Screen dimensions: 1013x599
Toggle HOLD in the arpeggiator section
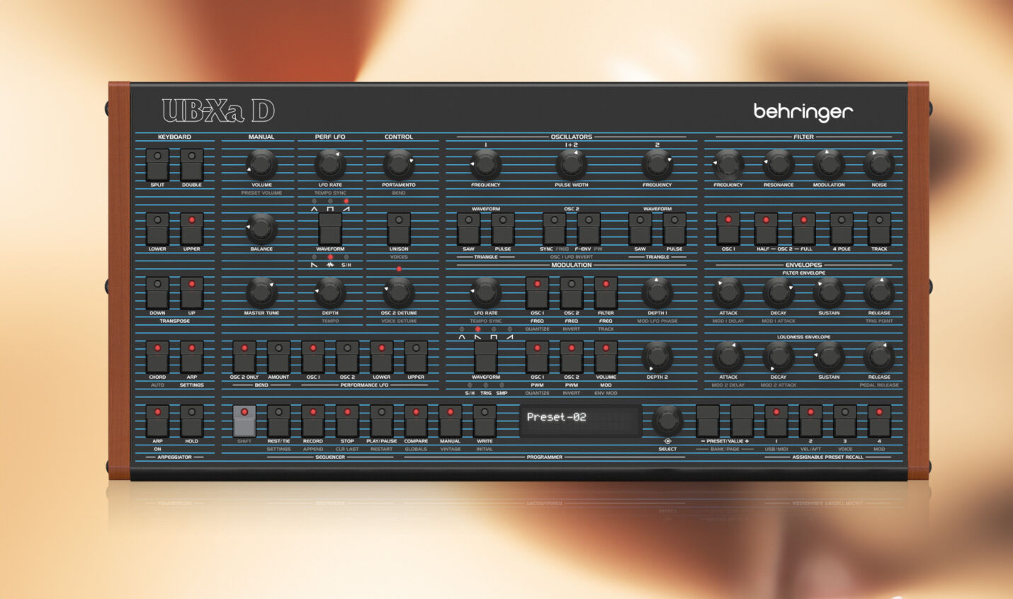pyautogui.click(x=191, y=420)
